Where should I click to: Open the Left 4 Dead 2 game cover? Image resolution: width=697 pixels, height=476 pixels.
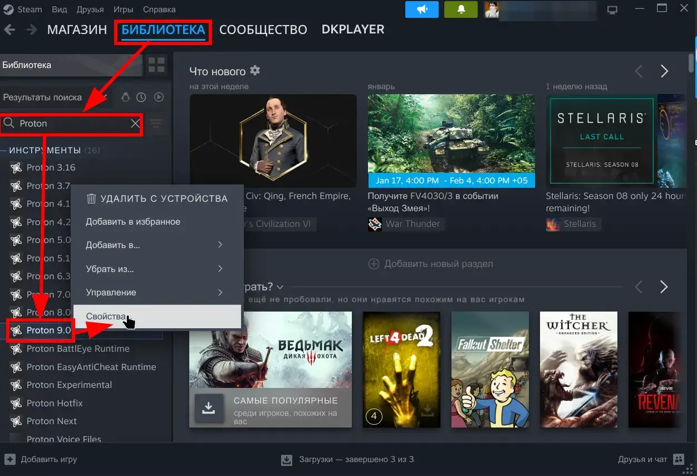pos(401,370)
